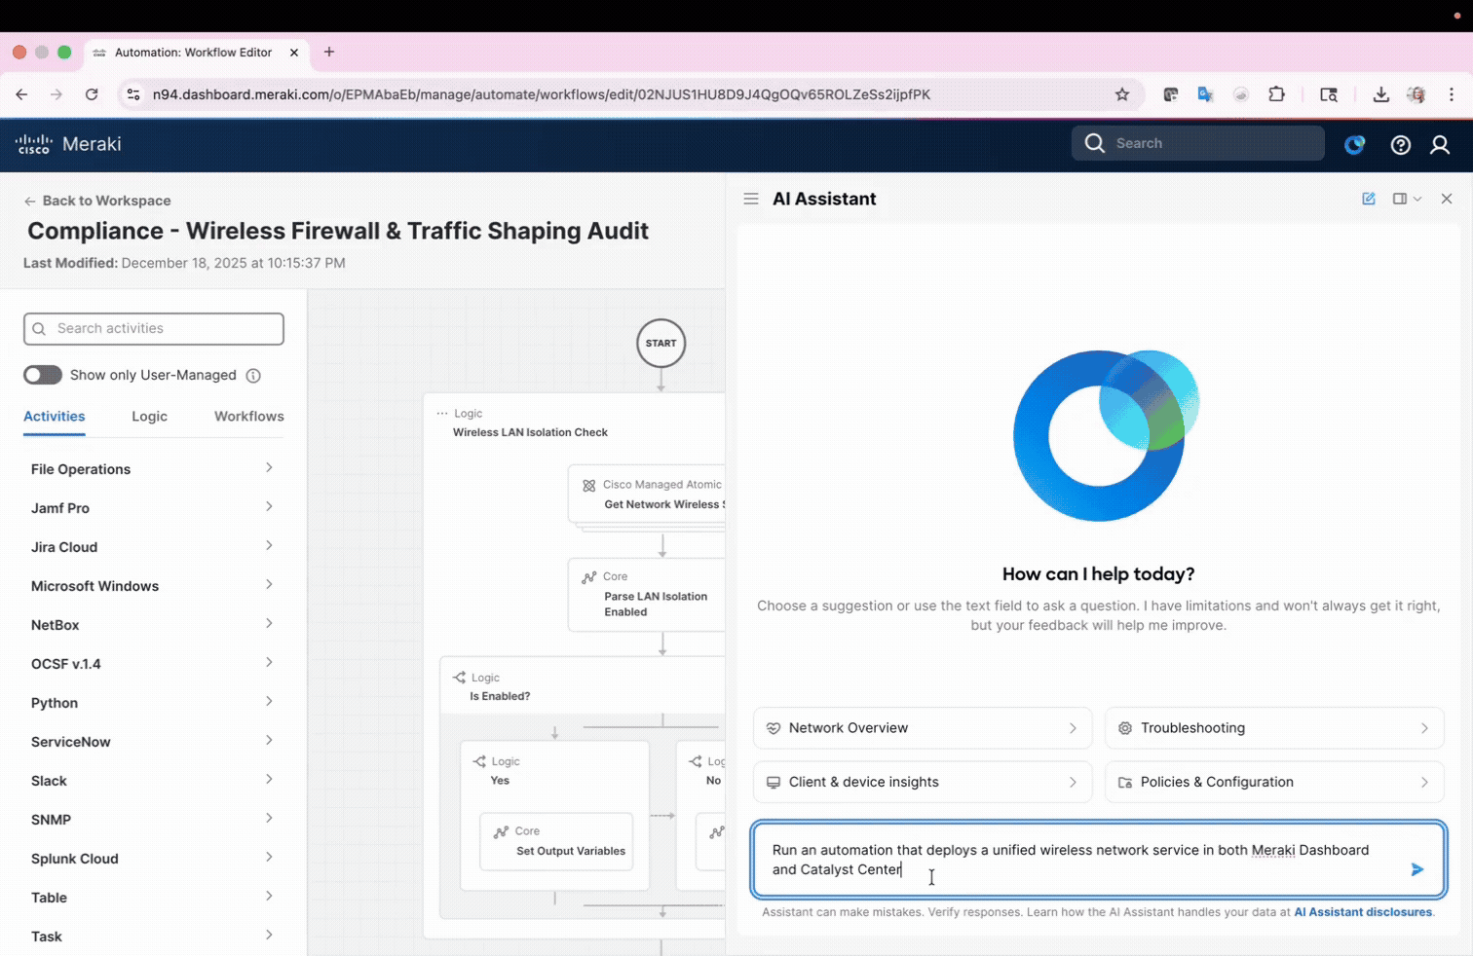This screenshot has width=1473, height=956.
Task: Click inside the Search activities field
Action: (x=153, y=328)
